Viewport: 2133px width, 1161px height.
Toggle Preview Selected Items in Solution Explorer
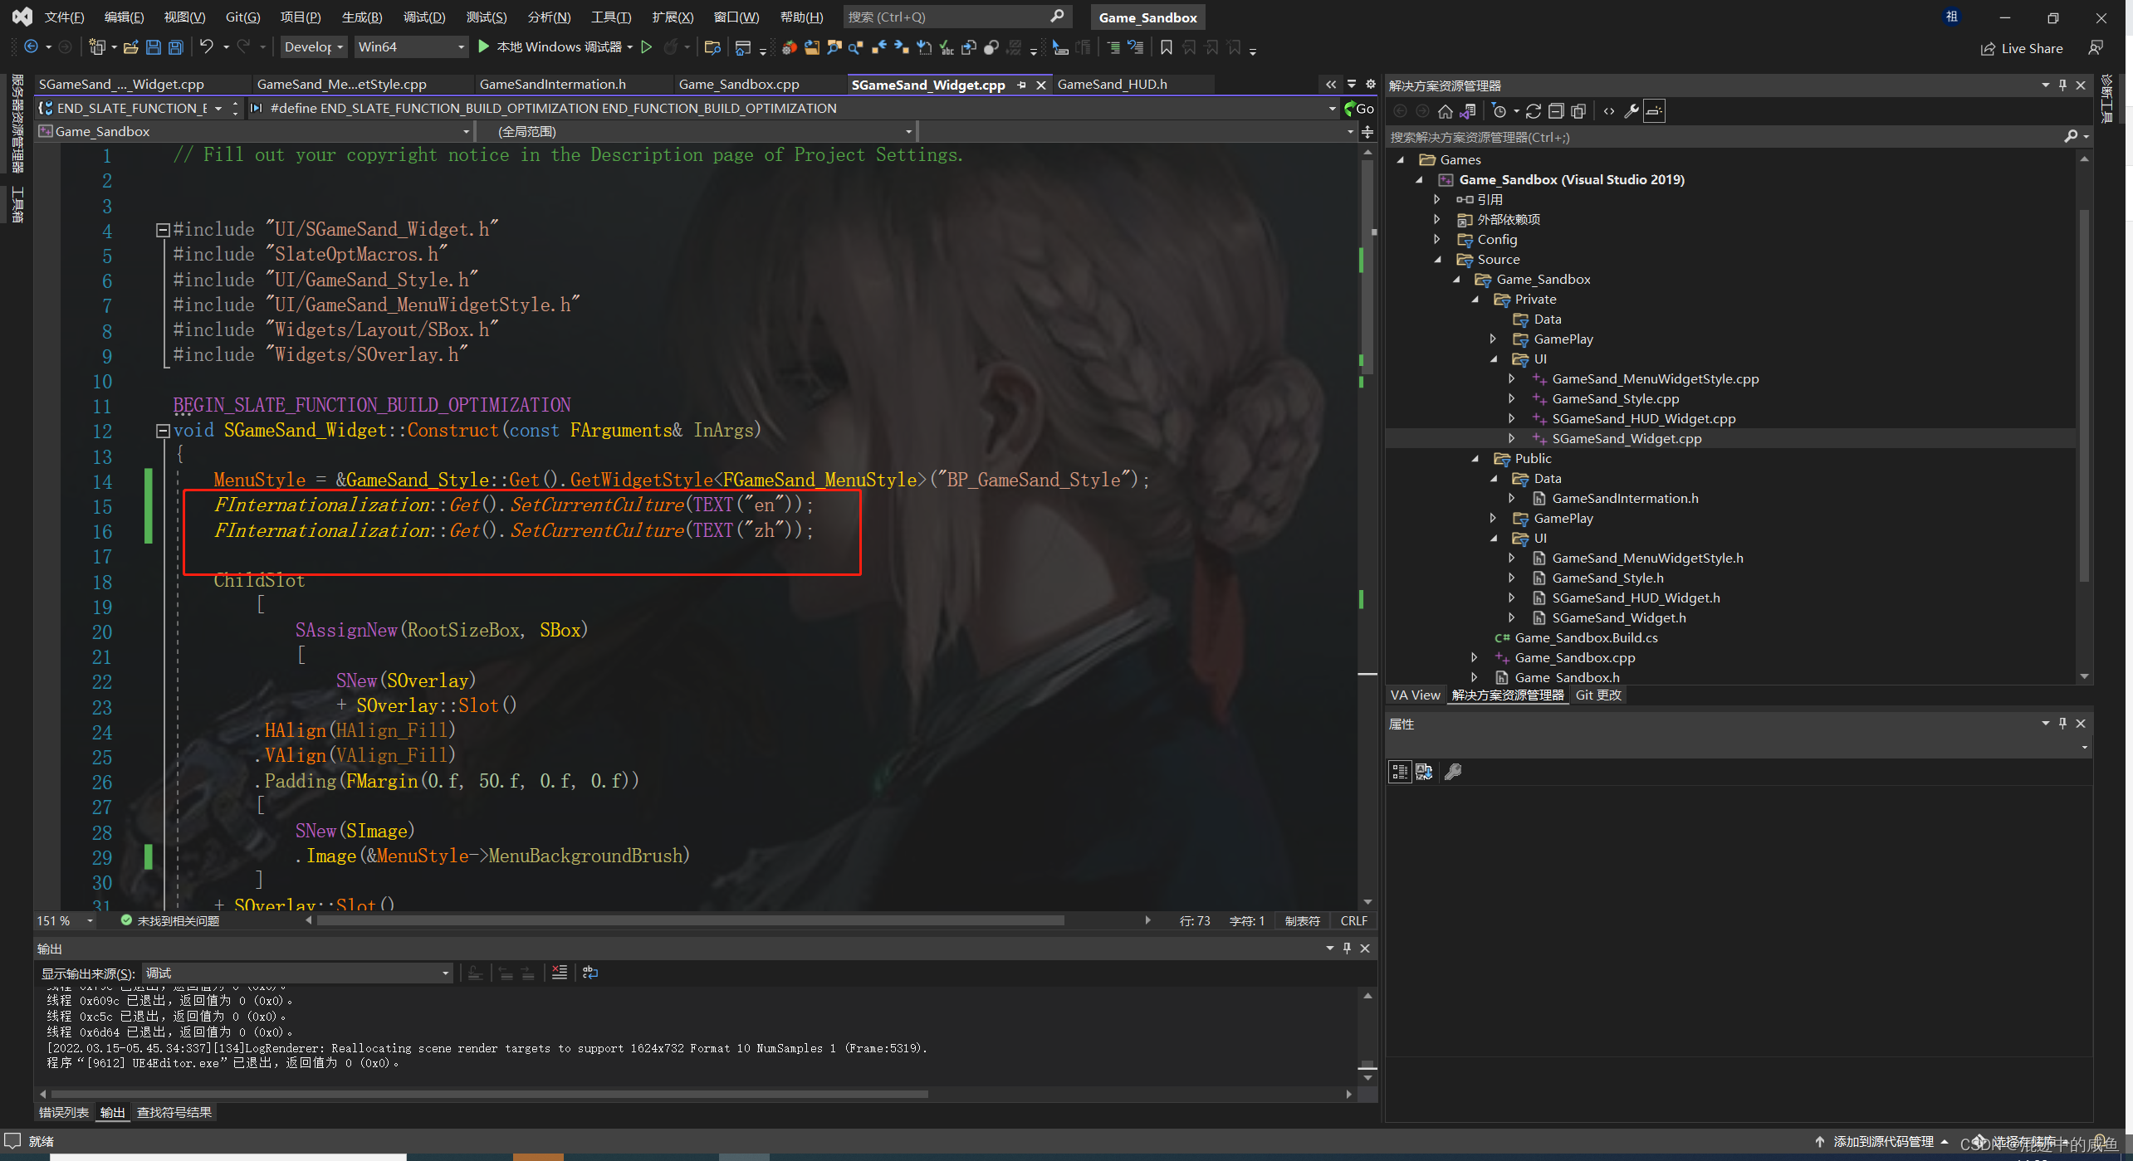[x=1654, y=111]
